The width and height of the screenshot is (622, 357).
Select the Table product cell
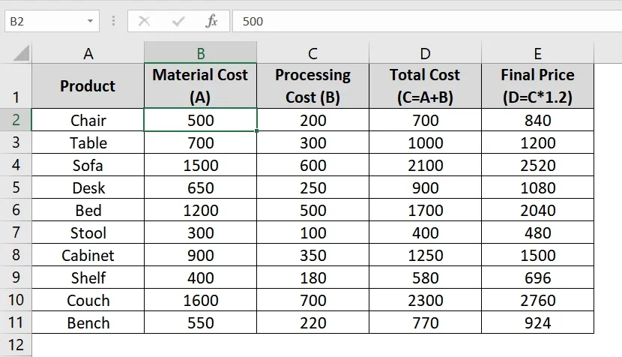coord(88,142)
